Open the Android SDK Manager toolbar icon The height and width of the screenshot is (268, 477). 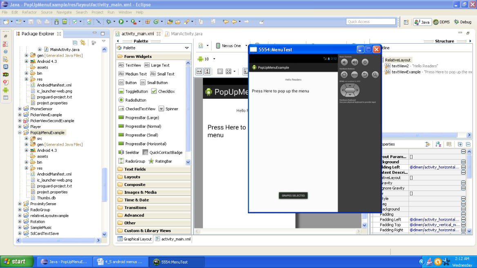pos(57,22)
